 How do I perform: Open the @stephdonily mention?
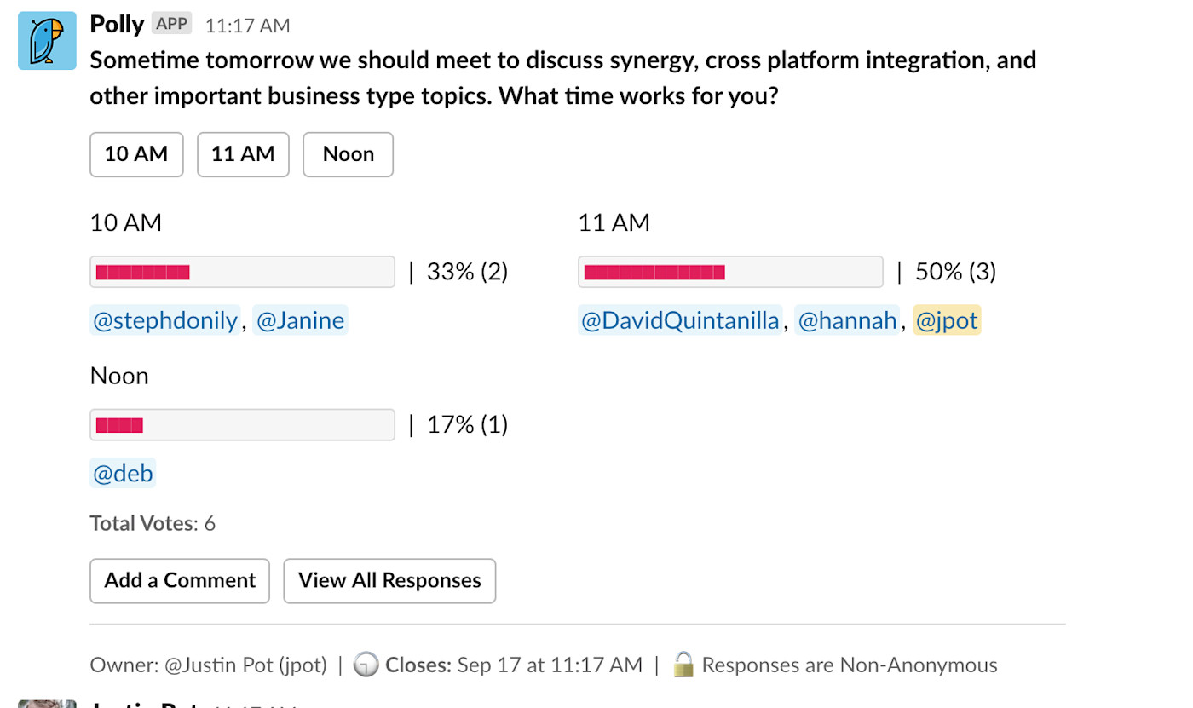pos(164,320)
